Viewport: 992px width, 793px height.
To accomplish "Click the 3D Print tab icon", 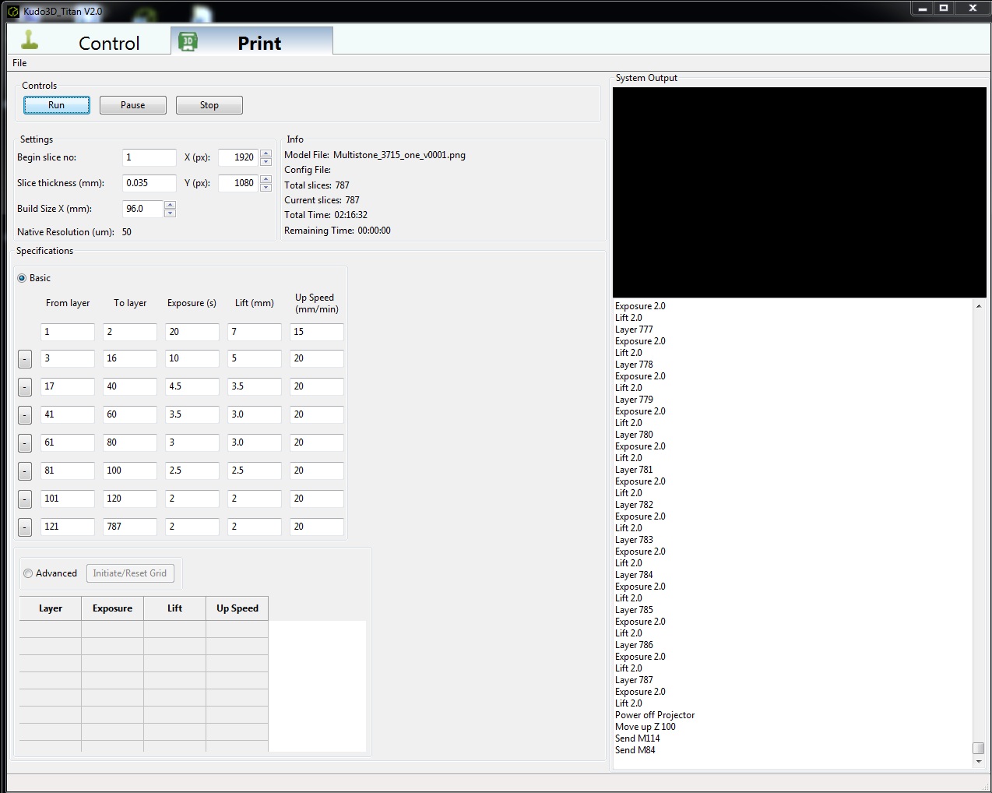I will pos(188,42).
